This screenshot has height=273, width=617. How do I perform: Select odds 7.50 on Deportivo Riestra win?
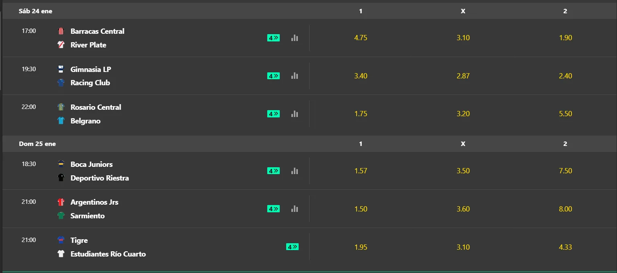tap(565, 170)
